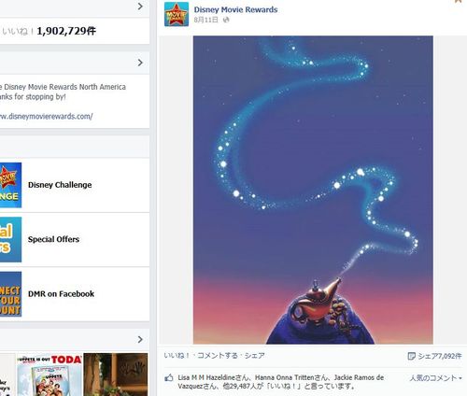
Task: Click the share count icon beside シェア7,092件
Action: pyautogui.click(x=411, y=356)
